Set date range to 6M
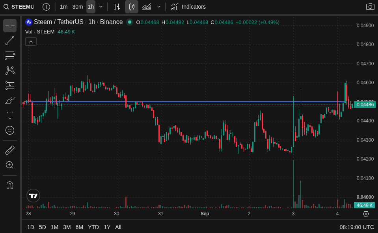 79,227
